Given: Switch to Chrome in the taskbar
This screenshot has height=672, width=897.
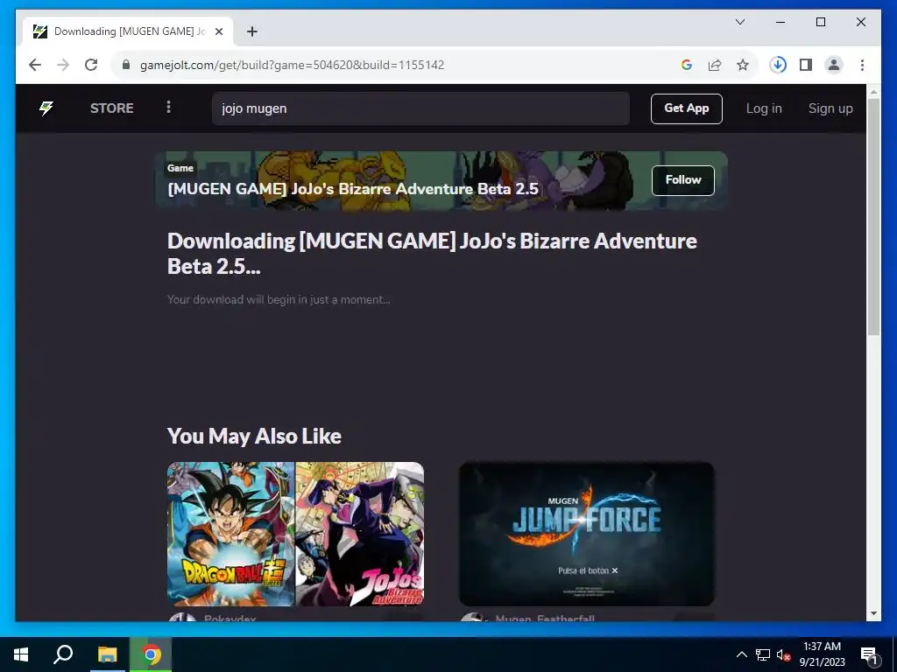Looking at the screenshot, I should click(x=151, y=654).
